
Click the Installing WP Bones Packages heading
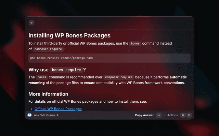(69, 35)
